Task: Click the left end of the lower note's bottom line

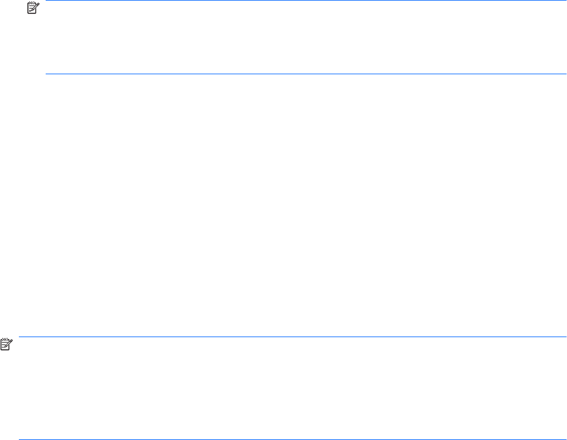Action: [x=20, y=439]
